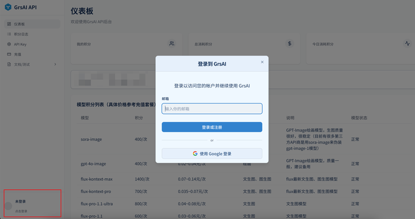
Task: Click the 700/次 points value
Action: [x=141, y=191]
